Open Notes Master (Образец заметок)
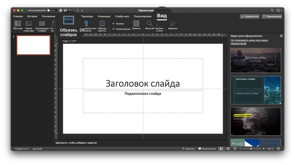Image resolution: width=295 pixels, height=165 pixels. (x=102, y=26)
